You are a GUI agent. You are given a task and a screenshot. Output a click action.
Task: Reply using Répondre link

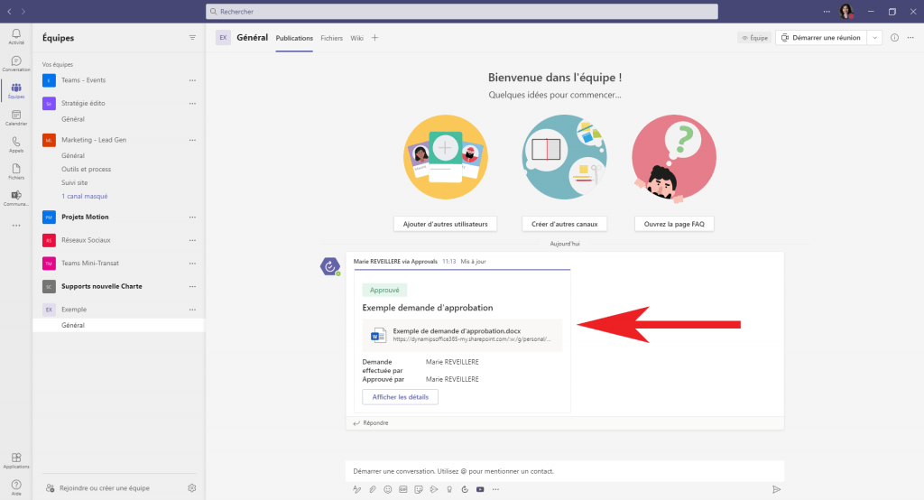click(371, 422)
